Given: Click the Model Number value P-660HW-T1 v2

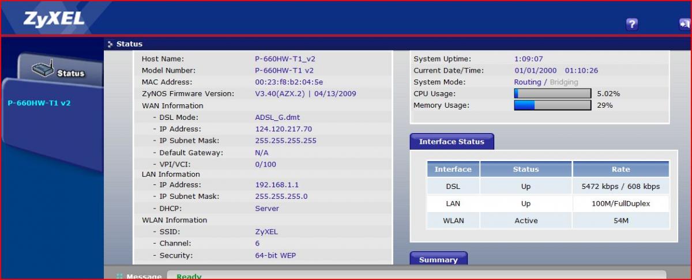Looking at the screenshot, I should 284,70.
